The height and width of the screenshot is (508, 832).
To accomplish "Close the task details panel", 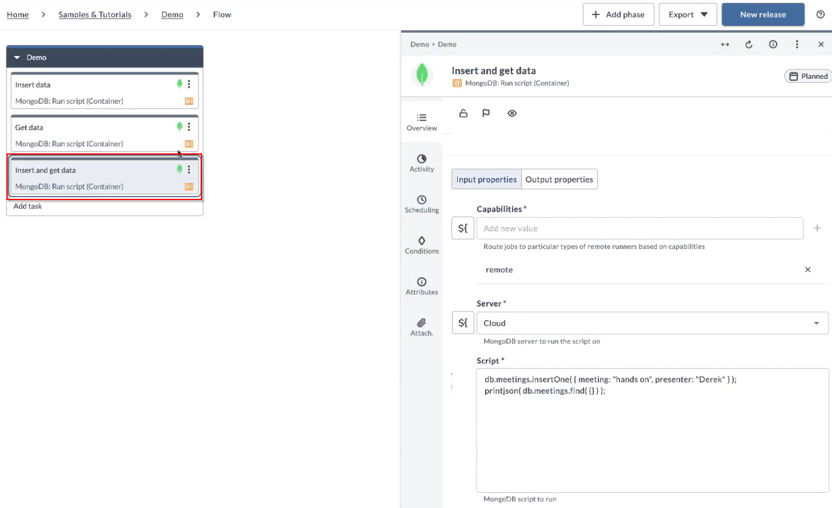I will point(821,44).
